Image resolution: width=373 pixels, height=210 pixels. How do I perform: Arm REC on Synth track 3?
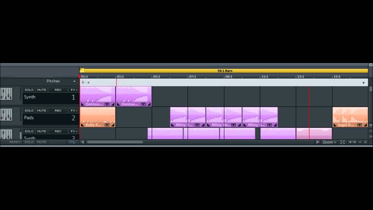pyautogui.click(x=58, y=131)
